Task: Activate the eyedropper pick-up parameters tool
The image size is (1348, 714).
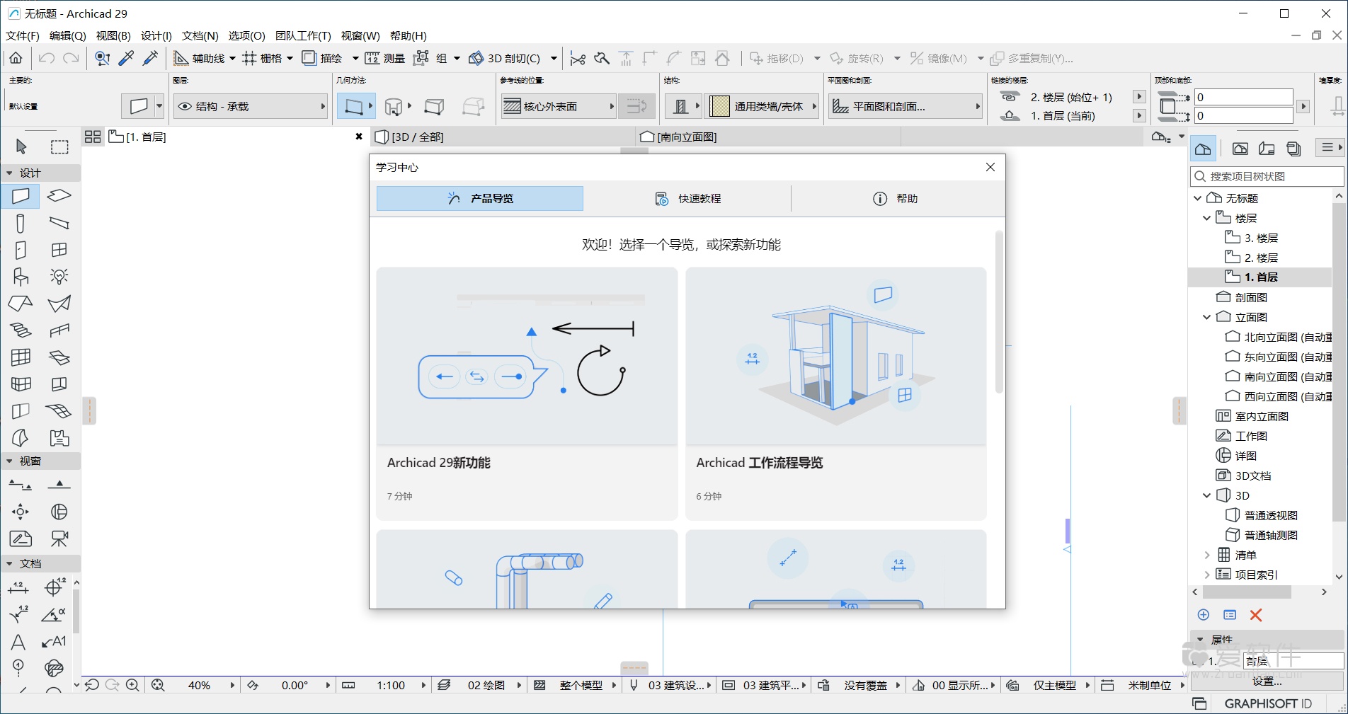Action: [x=127, y=58]
